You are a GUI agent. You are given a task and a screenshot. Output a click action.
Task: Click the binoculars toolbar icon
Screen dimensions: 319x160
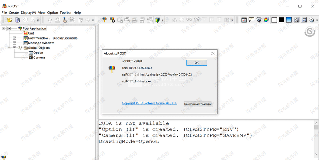point(197,20)
